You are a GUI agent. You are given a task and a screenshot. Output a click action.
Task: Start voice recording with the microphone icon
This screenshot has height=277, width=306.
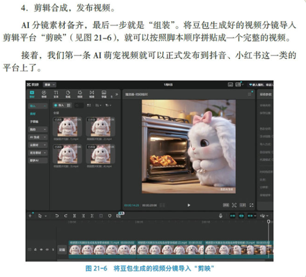[x=220, y=216]
